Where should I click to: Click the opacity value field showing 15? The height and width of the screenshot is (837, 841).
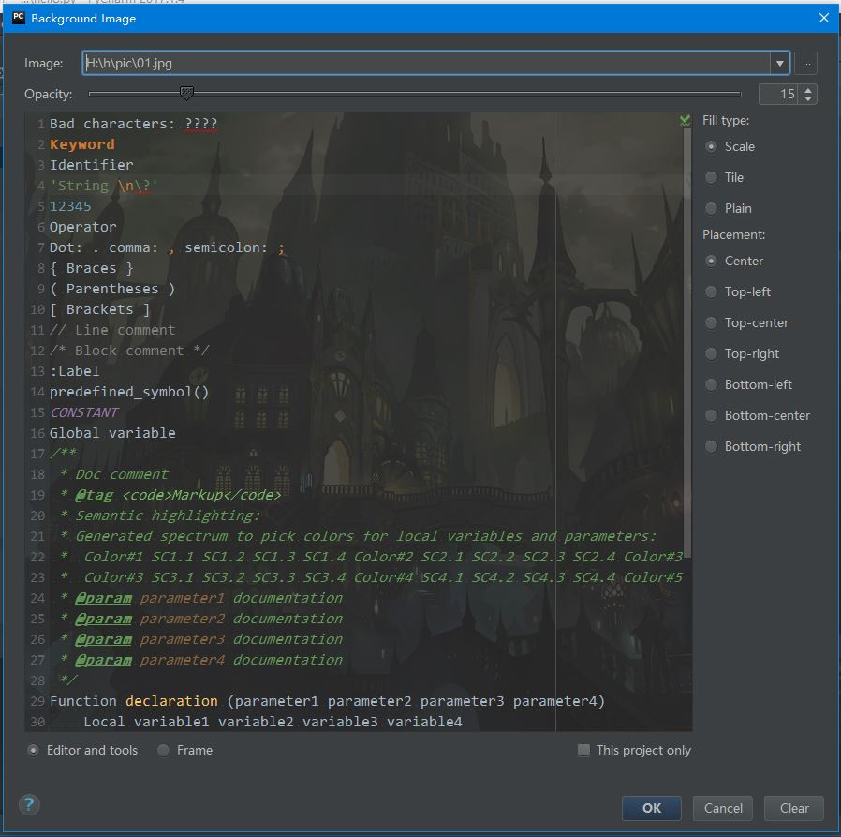pyautogui.click(x=778, y=95)
